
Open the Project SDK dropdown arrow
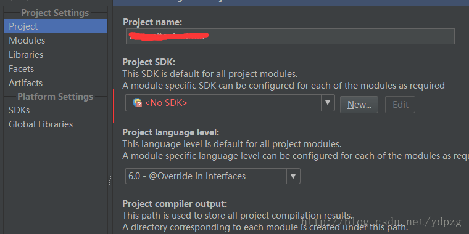(328, 103)
